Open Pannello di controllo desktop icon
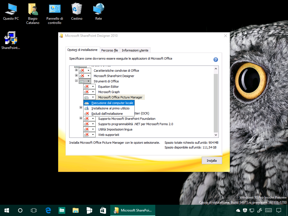The width and height of the screenshot is (288, 216). click(55, 14)
